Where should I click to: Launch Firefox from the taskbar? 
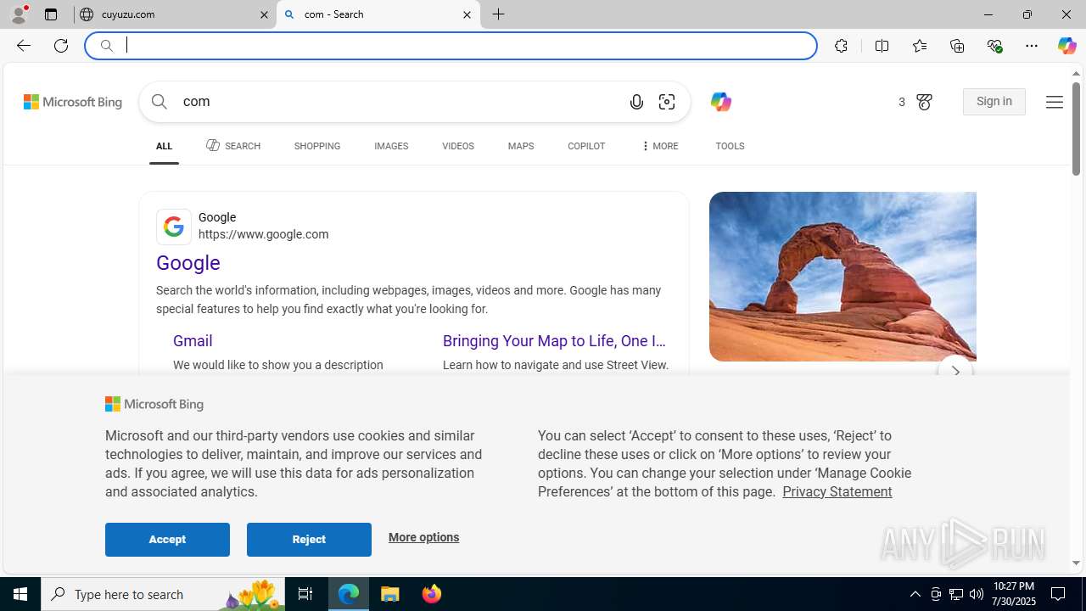[431, 594]
